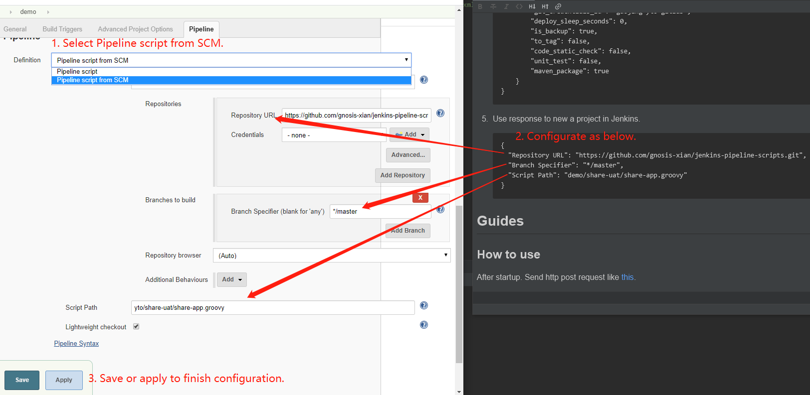The width and height of the screenshot is (810, 395).
Task: Click 'Use response to new a project' text
Action: [x=566, y=119]
